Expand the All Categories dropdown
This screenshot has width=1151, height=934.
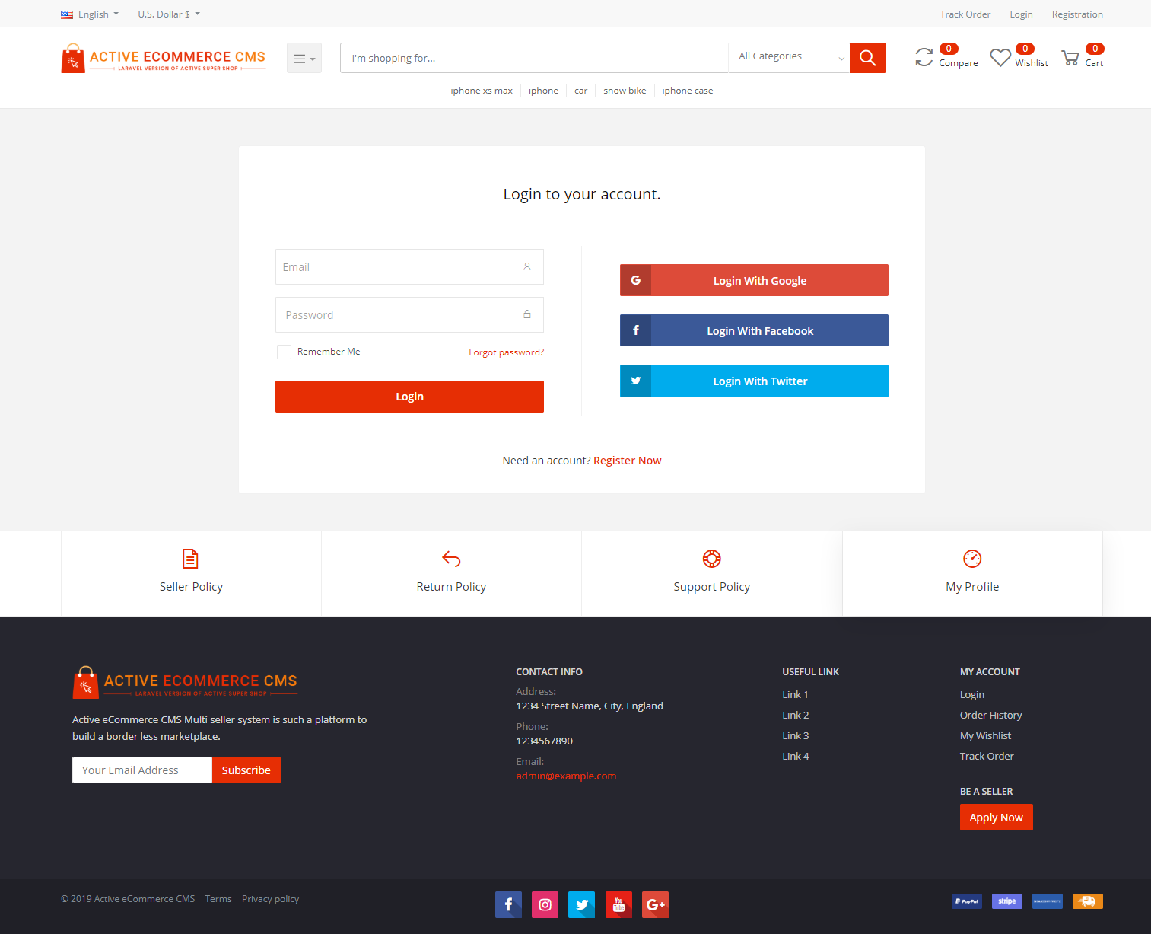pos(789,58)
